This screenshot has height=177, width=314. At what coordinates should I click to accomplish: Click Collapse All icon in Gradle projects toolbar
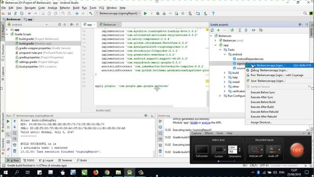click(x=246, y=30)
